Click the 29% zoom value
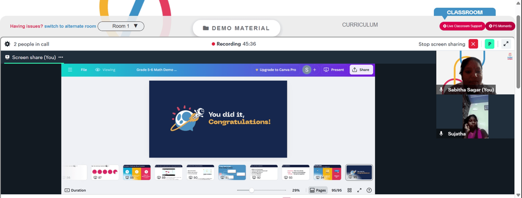This screenshot has height=198, width=522. coord(295,190)
